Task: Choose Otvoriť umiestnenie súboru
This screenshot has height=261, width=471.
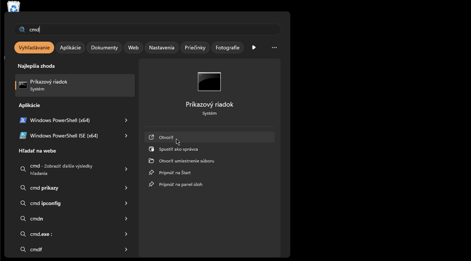Action: click(x=209, y=161)
